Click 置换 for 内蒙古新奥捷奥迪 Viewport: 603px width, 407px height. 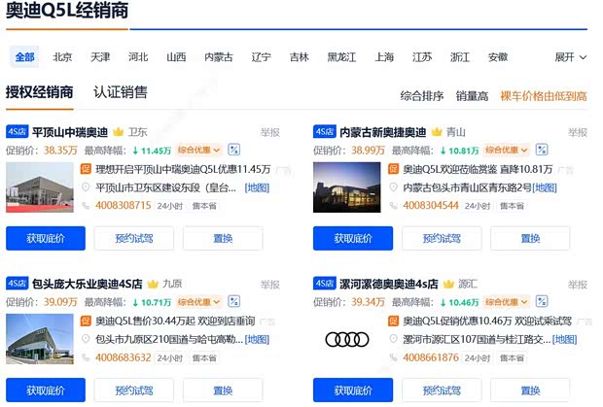530,238
